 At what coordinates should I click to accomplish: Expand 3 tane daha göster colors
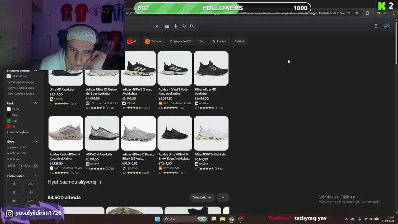pos(18,132)
